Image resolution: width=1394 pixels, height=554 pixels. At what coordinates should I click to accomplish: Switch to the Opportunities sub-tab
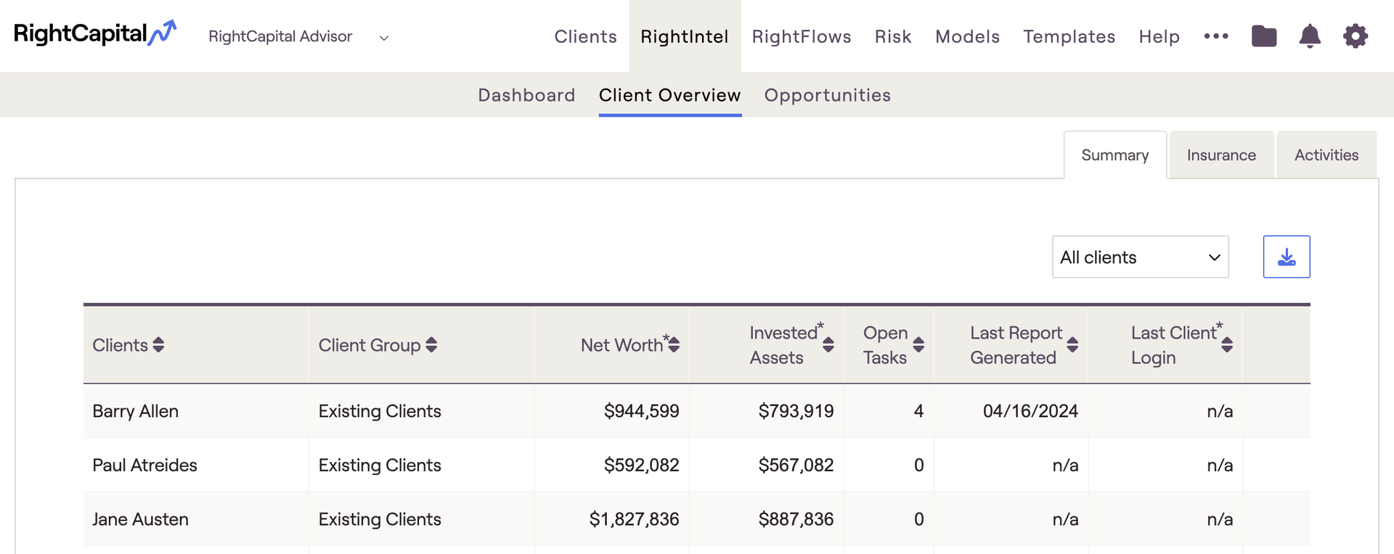(x=828, y=95)
